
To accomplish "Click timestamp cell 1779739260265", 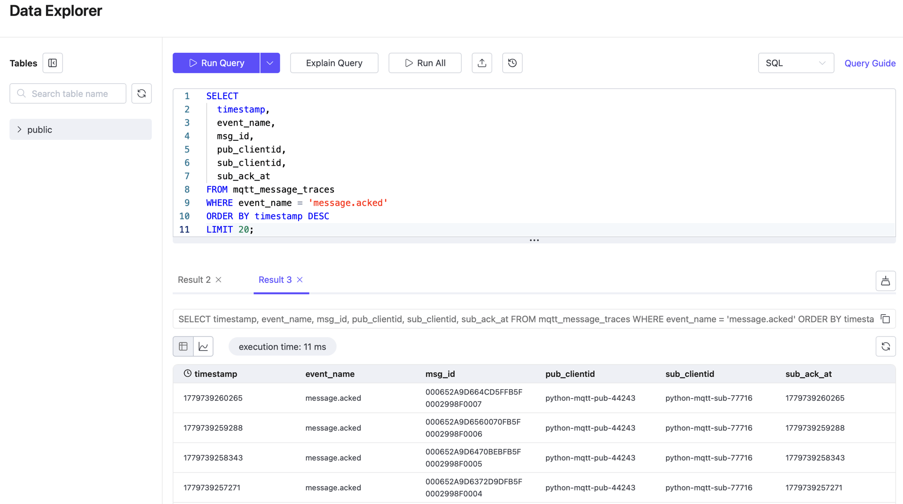I will click(213, 398).
